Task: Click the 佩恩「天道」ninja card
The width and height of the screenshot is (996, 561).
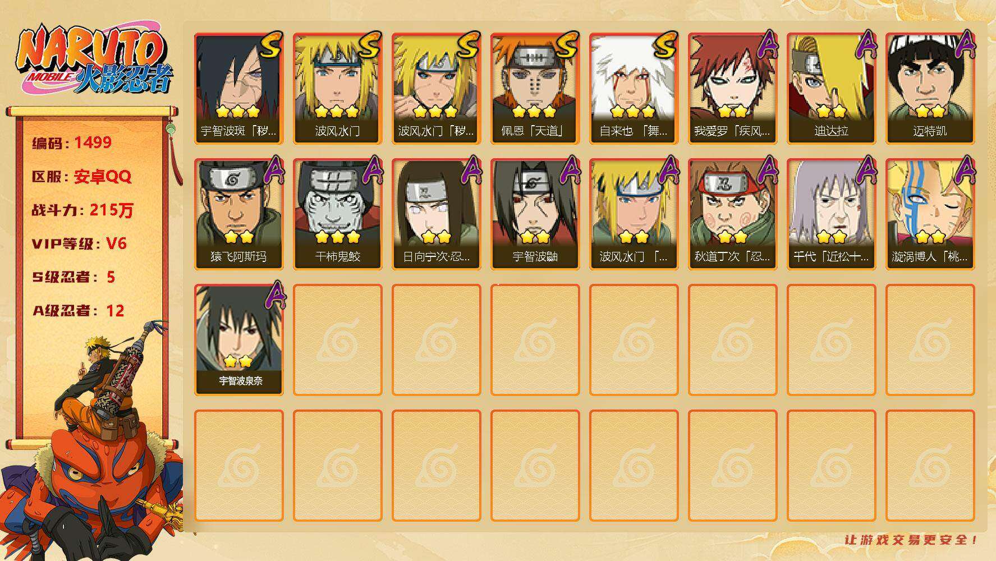Action: (535, 88)
